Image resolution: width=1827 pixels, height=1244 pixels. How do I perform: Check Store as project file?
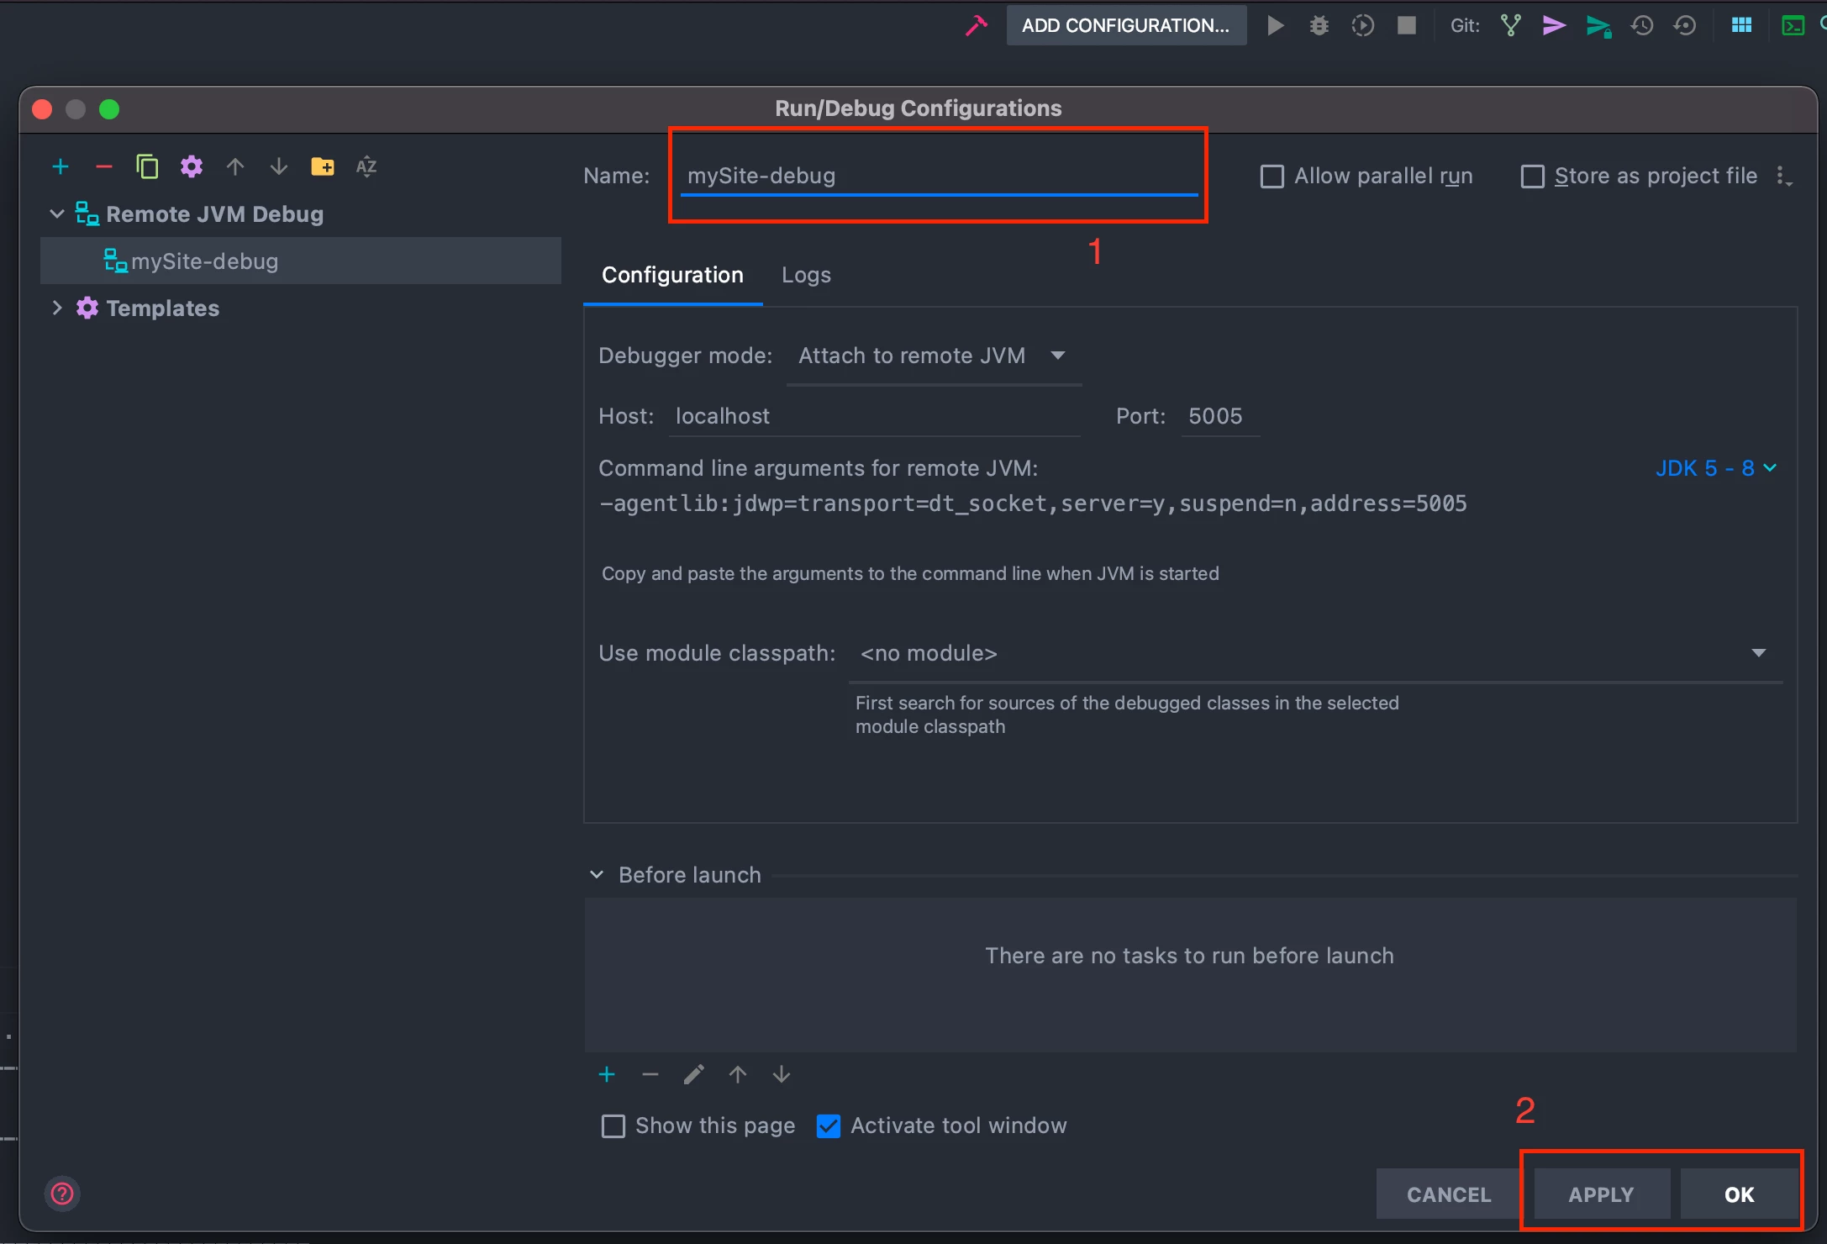click(1533, 177)
